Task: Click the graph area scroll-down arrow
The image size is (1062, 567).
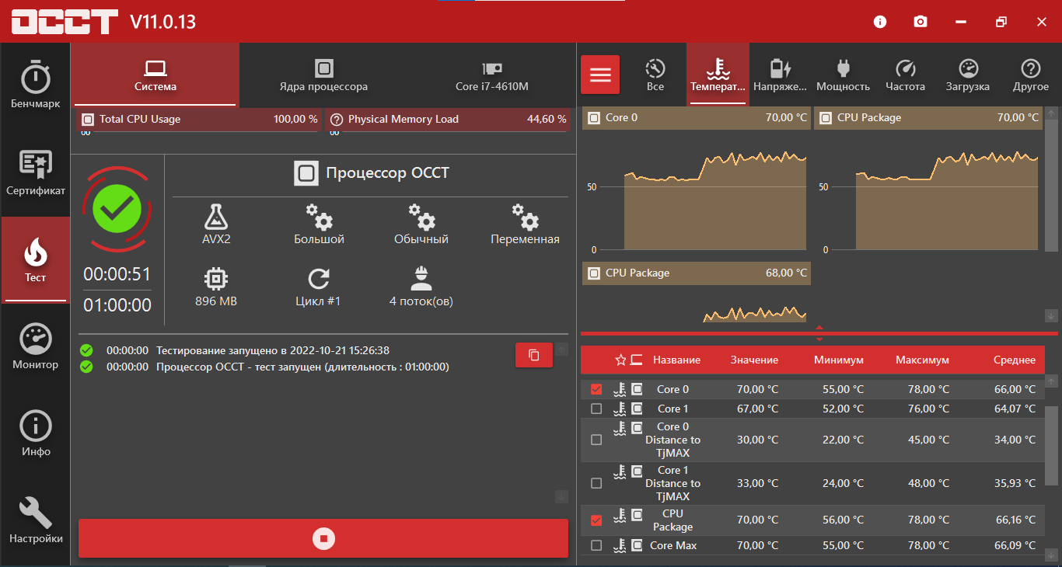Action: pyautogui.click(x=1051, y=315)
